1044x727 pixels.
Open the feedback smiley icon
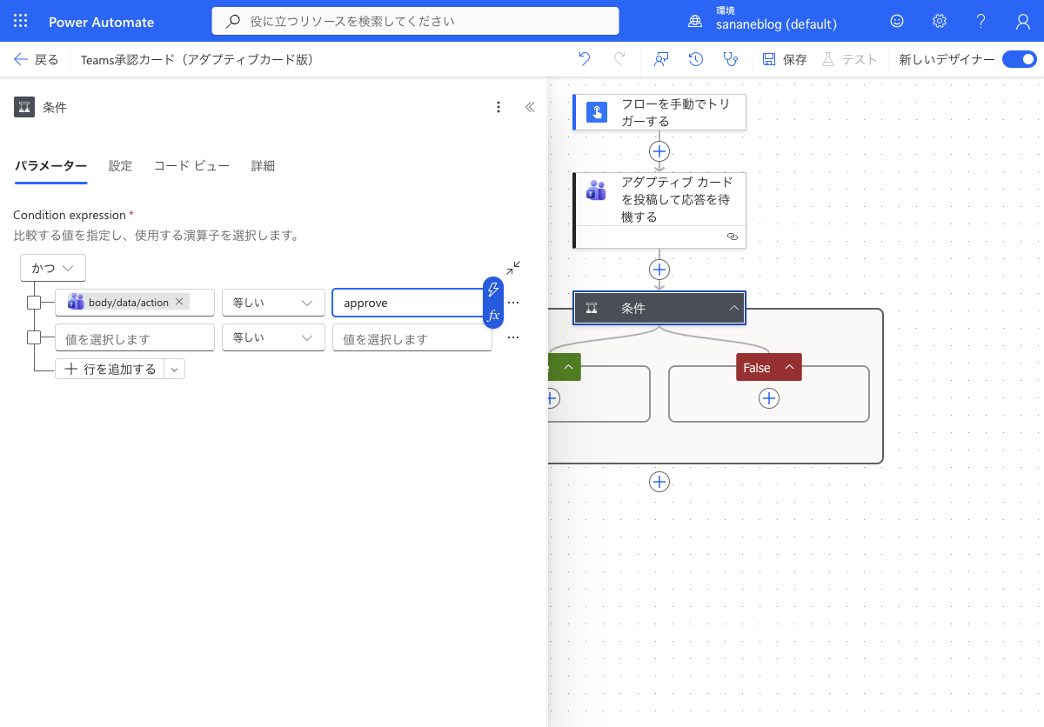point(897,22)
